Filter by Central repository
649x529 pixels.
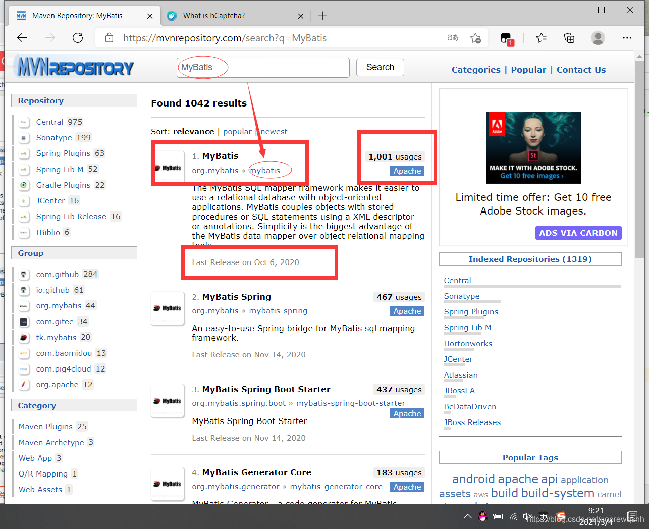pyautogui.click(x=49, y=122)
